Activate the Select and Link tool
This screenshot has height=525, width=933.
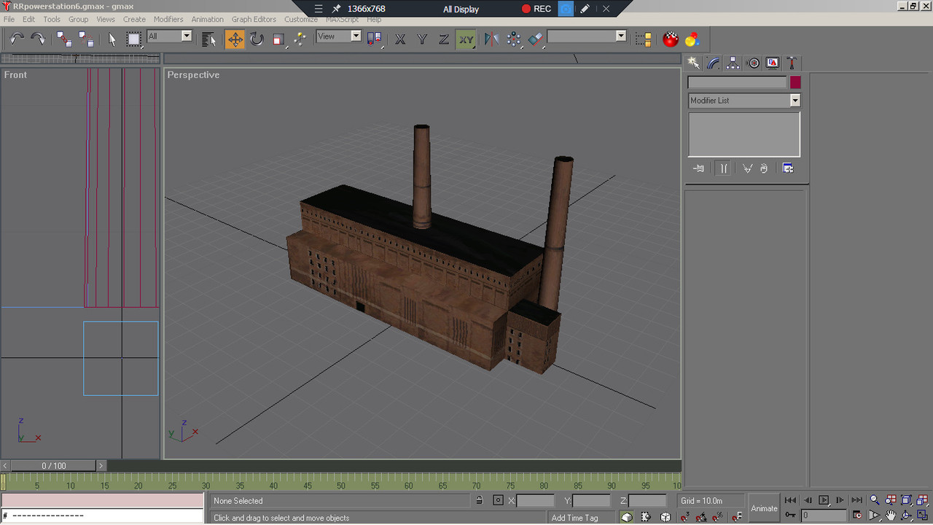pos(64,39)
